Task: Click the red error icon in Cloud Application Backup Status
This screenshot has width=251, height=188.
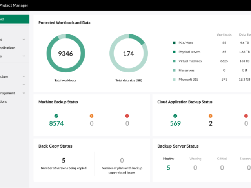Action: click(246, 116)
